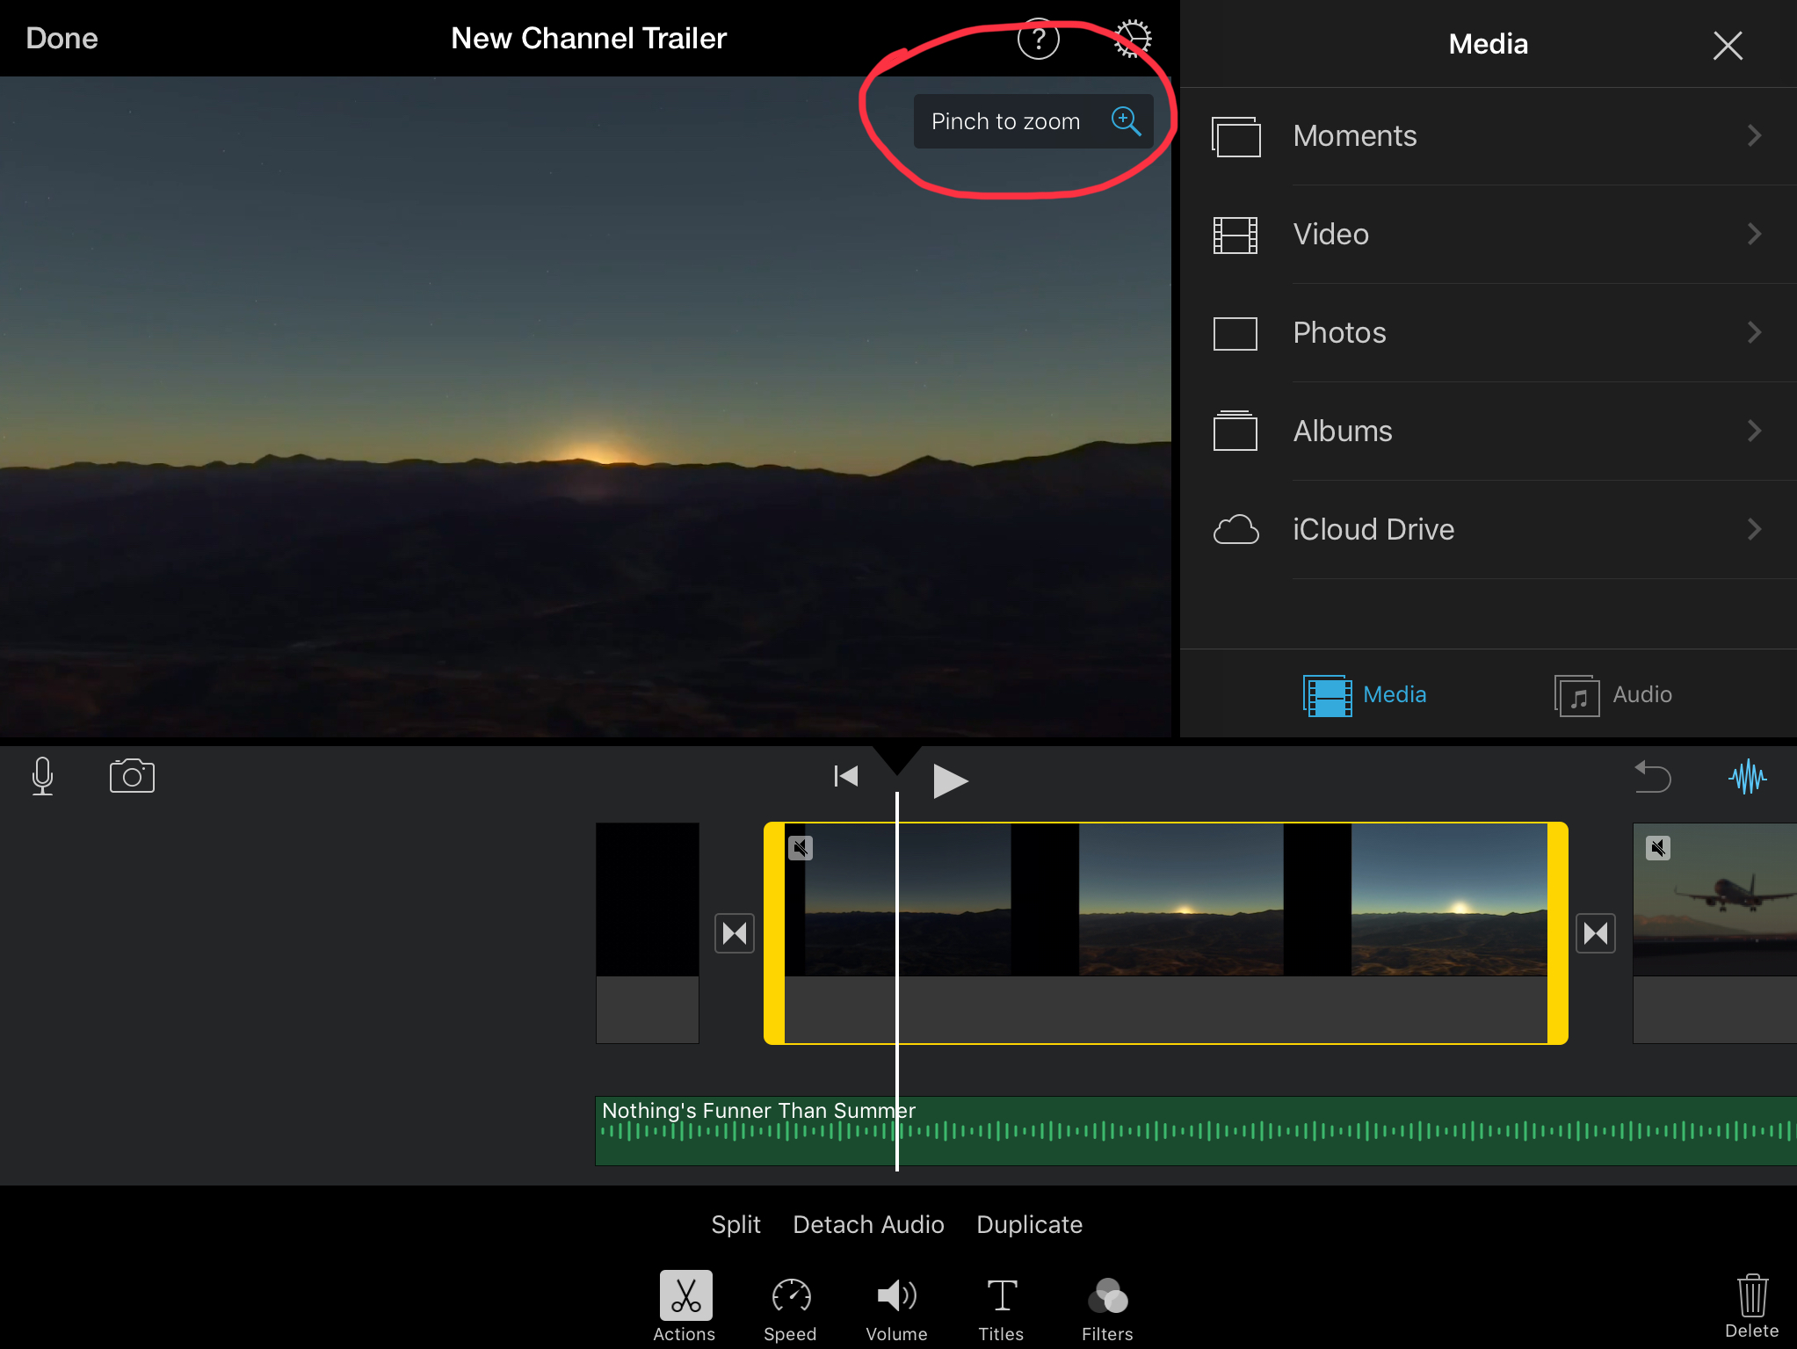
Task: Expand the Video media category
Action: point(1487,235)
